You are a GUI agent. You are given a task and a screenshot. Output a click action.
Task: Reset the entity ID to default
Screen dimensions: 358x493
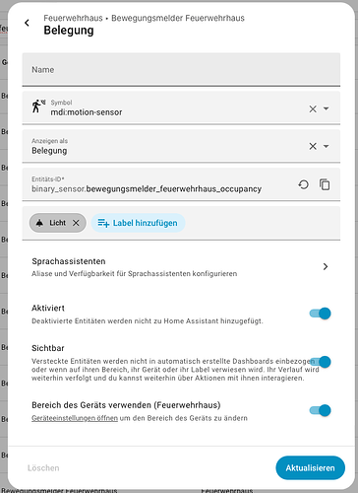point(304,184)
